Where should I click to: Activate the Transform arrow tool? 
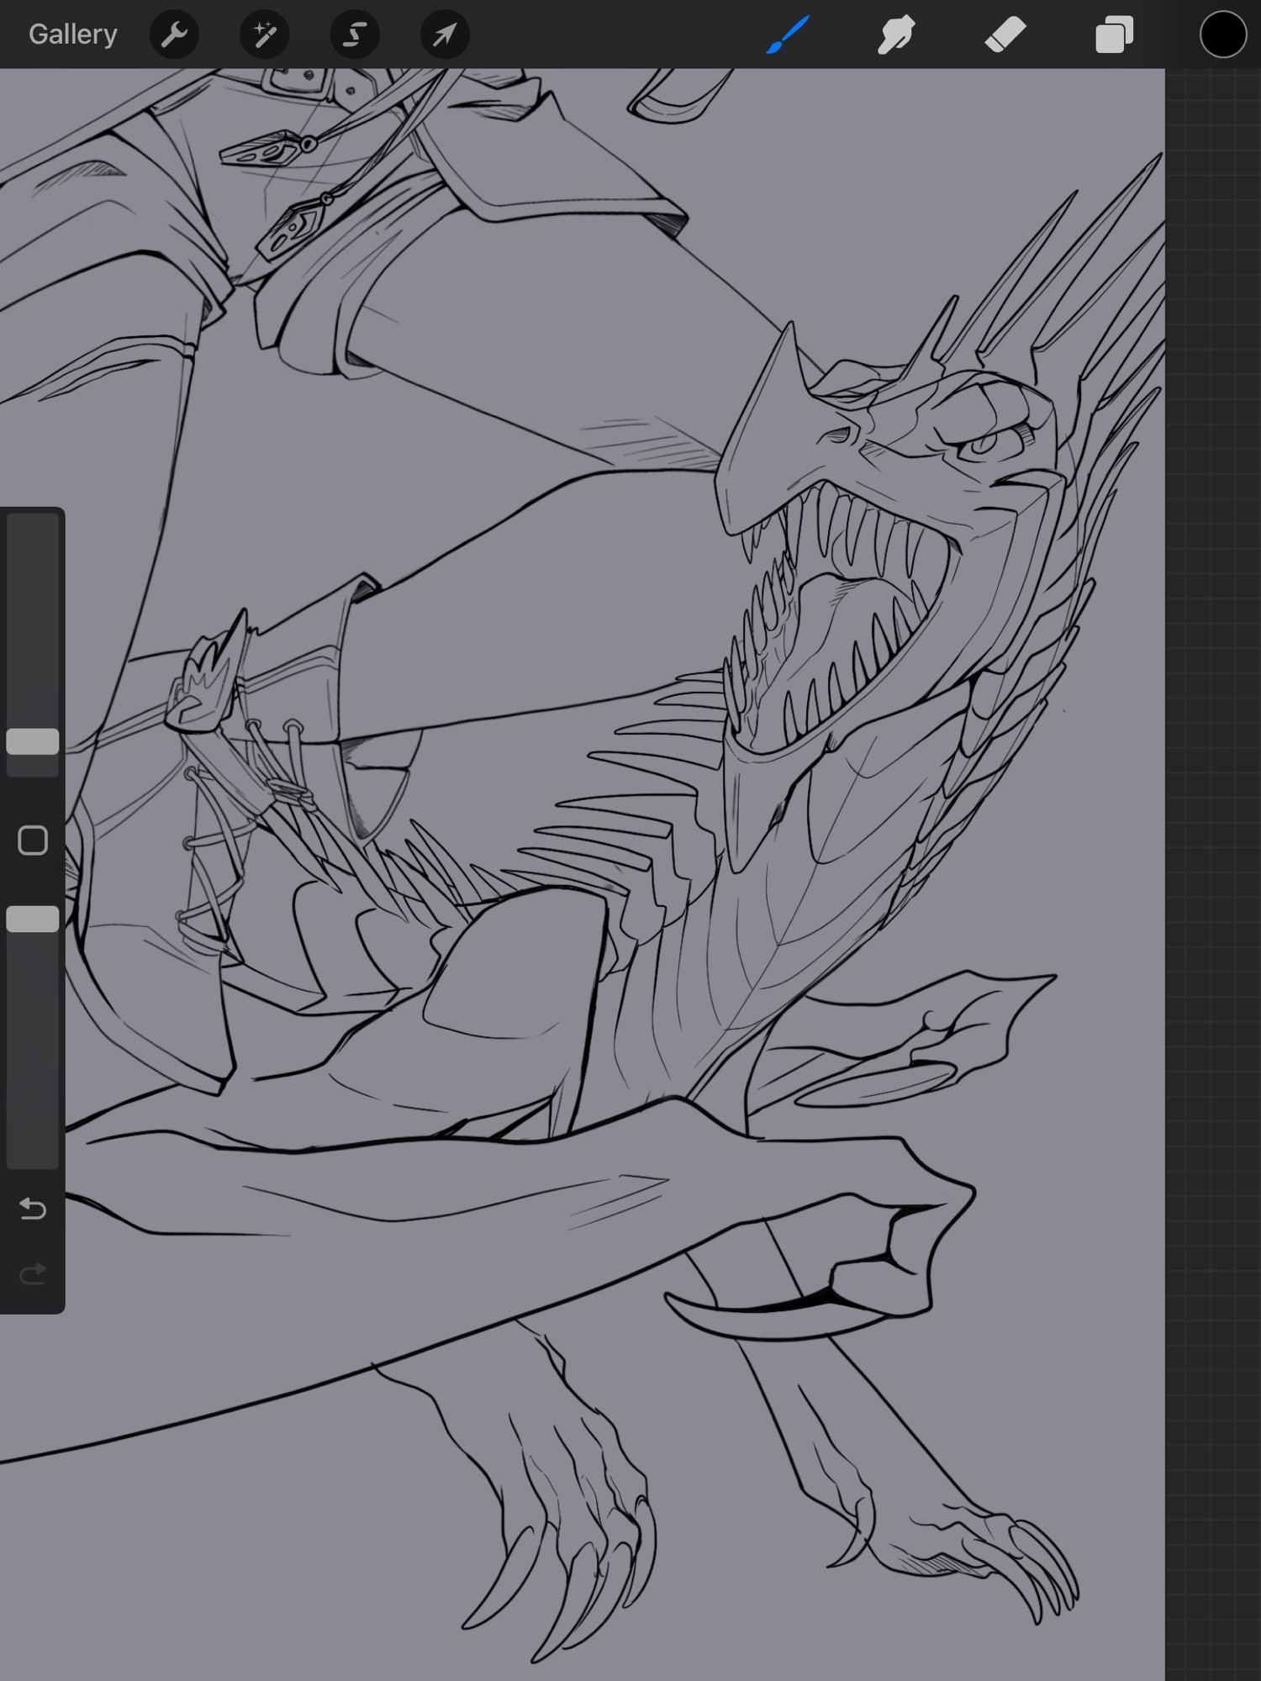445,34
